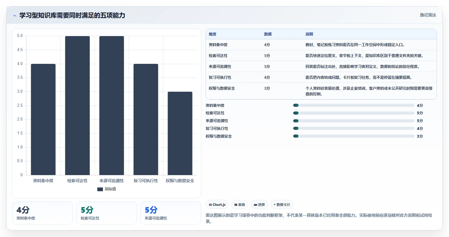The width and height of the screenshot is (449, 237).
Task: Click the 维度 table column header
Action: (213, 34)
